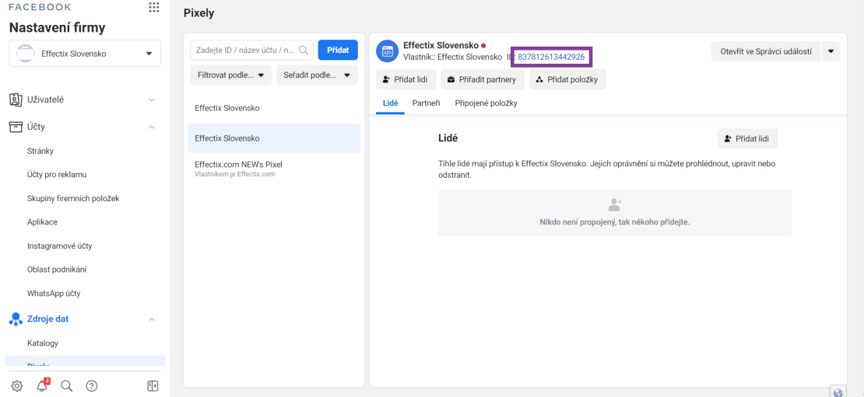
Task: Click Otevřít ve Správci událostí button
Action: tap(766, 51)
